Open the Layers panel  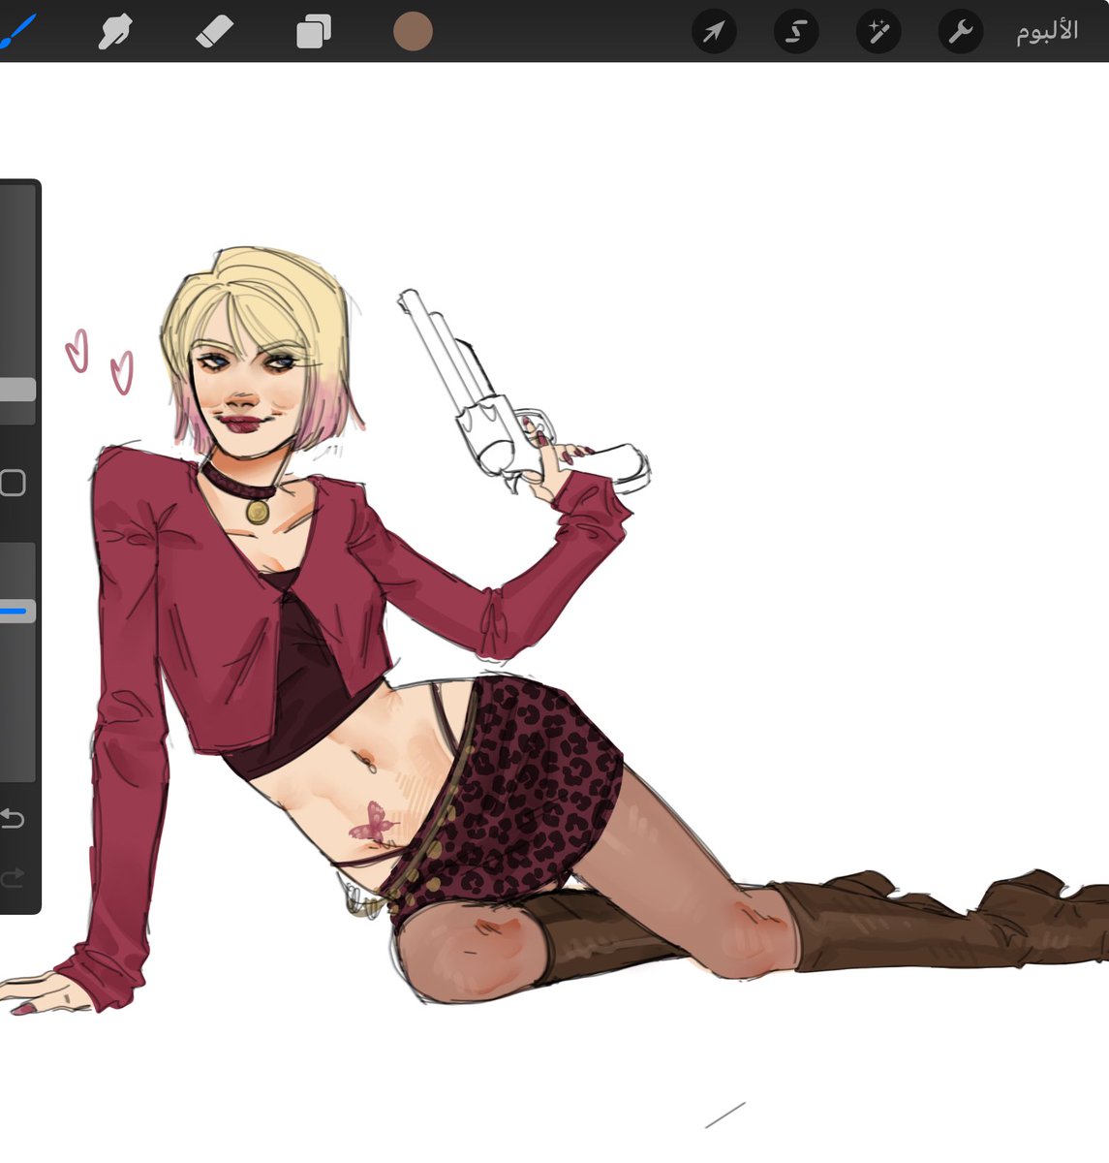point(313,32)
